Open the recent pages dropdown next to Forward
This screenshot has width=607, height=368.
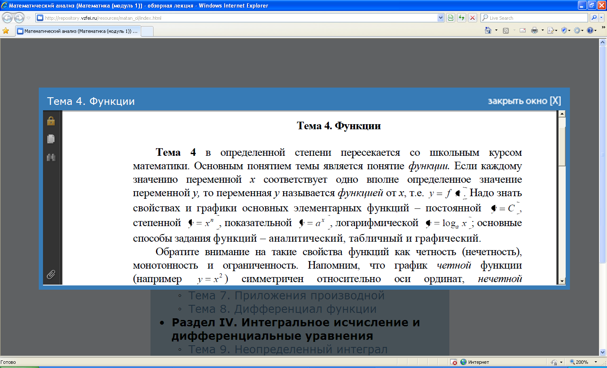(29, 18)
